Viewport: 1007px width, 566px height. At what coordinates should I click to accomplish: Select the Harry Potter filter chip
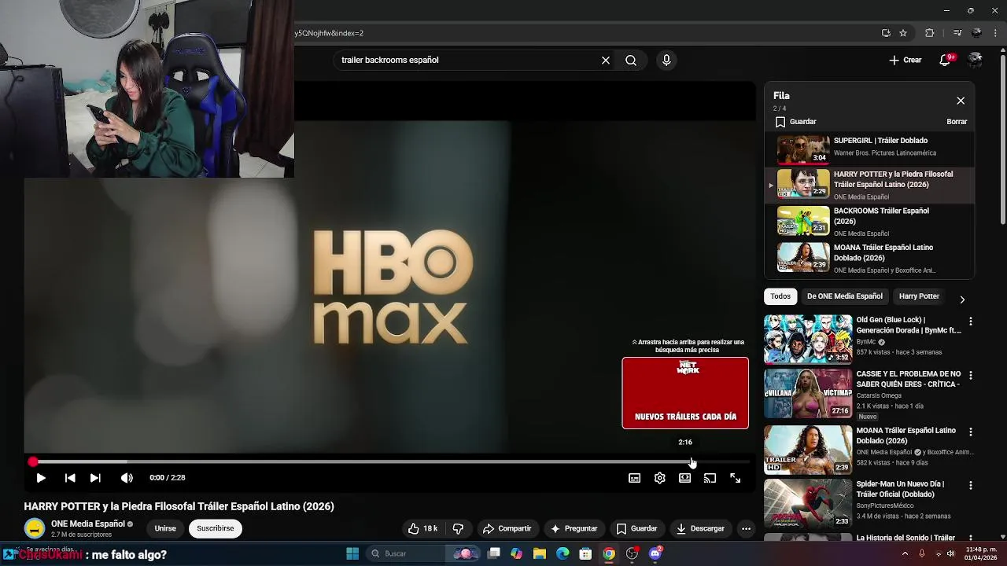pyautogui.click(x=919, y=296)
